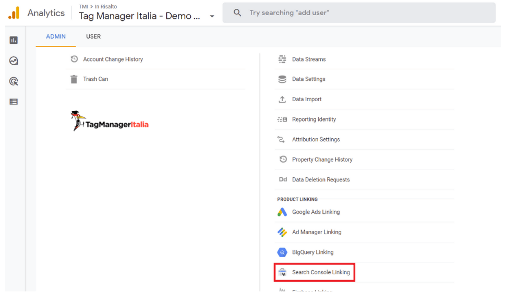The width and height of the screenshot is (506, 292).
Task: Click the Ad Manager logo icon
Action: pyautogui.click(x=282, y=232)
